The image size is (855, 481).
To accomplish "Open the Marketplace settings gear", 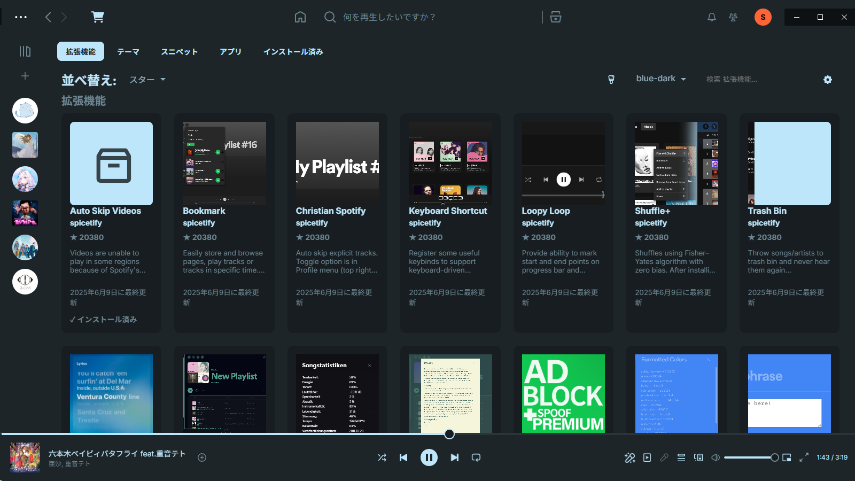I will click(x=828, y=80).
